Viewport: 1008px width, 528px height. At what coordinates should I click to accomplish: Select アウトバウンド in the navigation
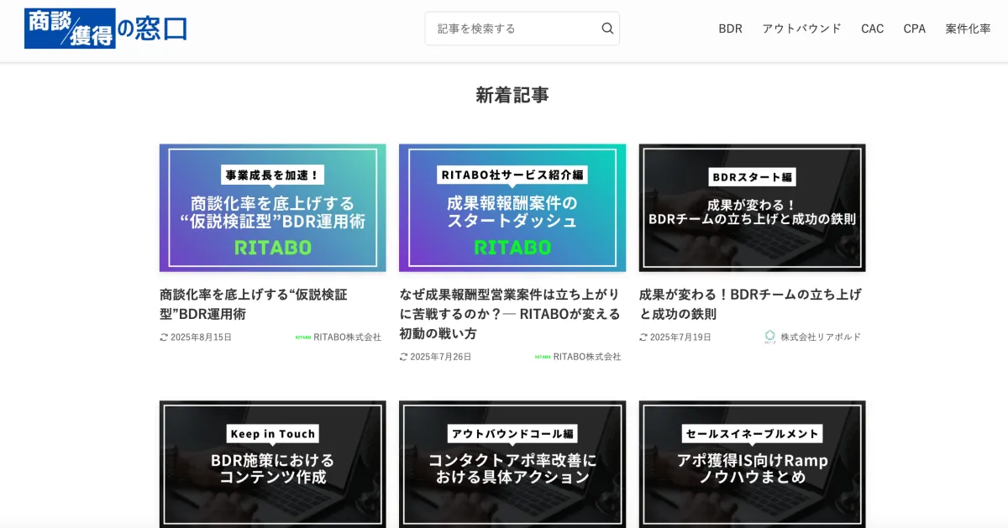(801, 29)
